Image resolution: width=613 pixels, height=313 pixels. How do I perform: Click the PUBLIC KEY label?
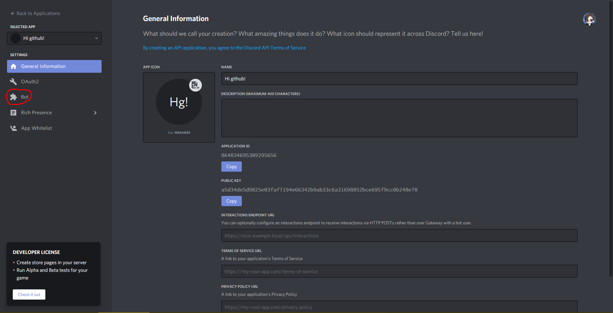231,181
